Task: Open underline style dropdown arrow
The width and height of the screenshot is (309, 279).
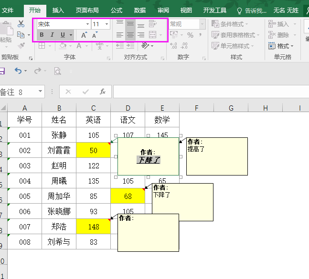Action: 71,35
